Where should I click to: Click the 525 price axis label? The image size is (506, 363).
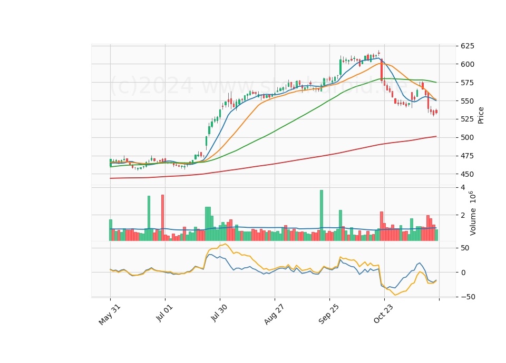tap(468, 119)
